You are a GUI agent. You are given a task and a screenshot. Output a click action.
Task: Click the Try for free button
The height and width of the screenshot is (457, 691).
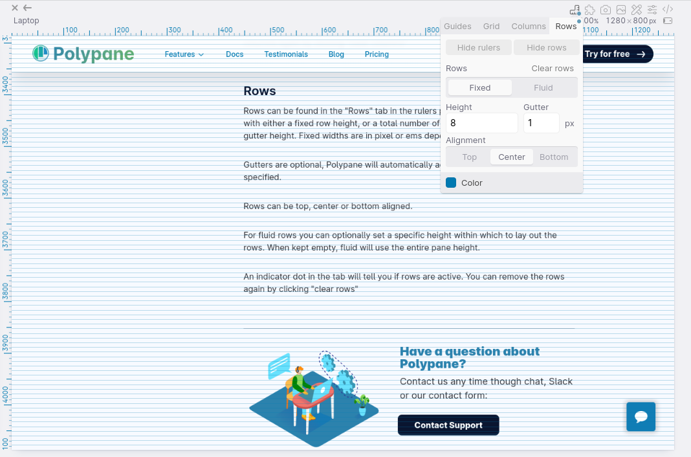[618, 54]
